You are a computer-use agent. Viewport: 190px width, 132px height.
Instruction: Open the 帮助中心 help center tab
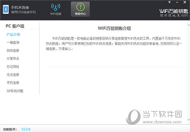[80, 9]
